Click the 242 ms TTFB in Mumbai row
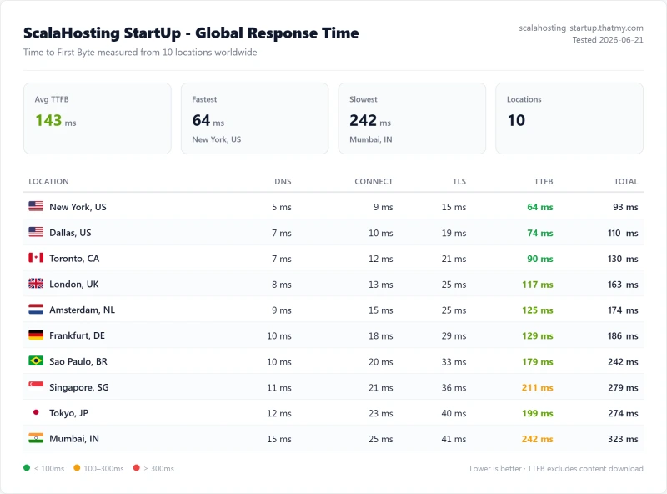Viewport: 667px width, 494px height. [x=538, y=439]
